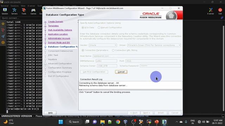
Task: Click the Help button in the wizard
Action: pos(50,113)
